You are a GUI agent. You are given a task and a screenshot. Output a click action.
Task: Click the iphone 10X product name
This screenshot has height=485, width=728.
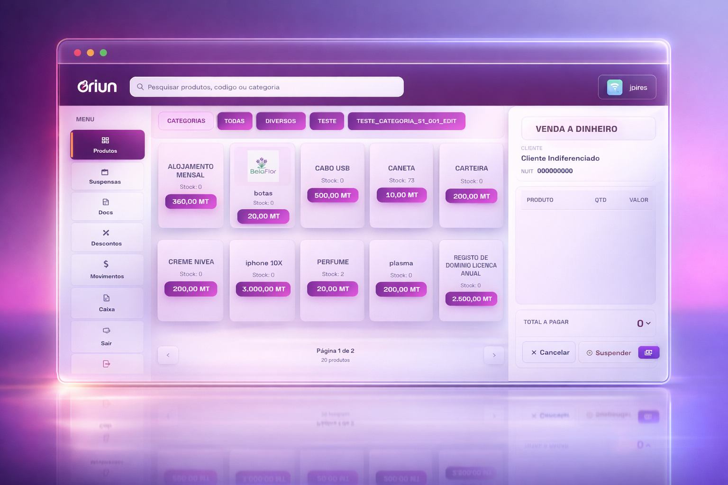(264, 263)
